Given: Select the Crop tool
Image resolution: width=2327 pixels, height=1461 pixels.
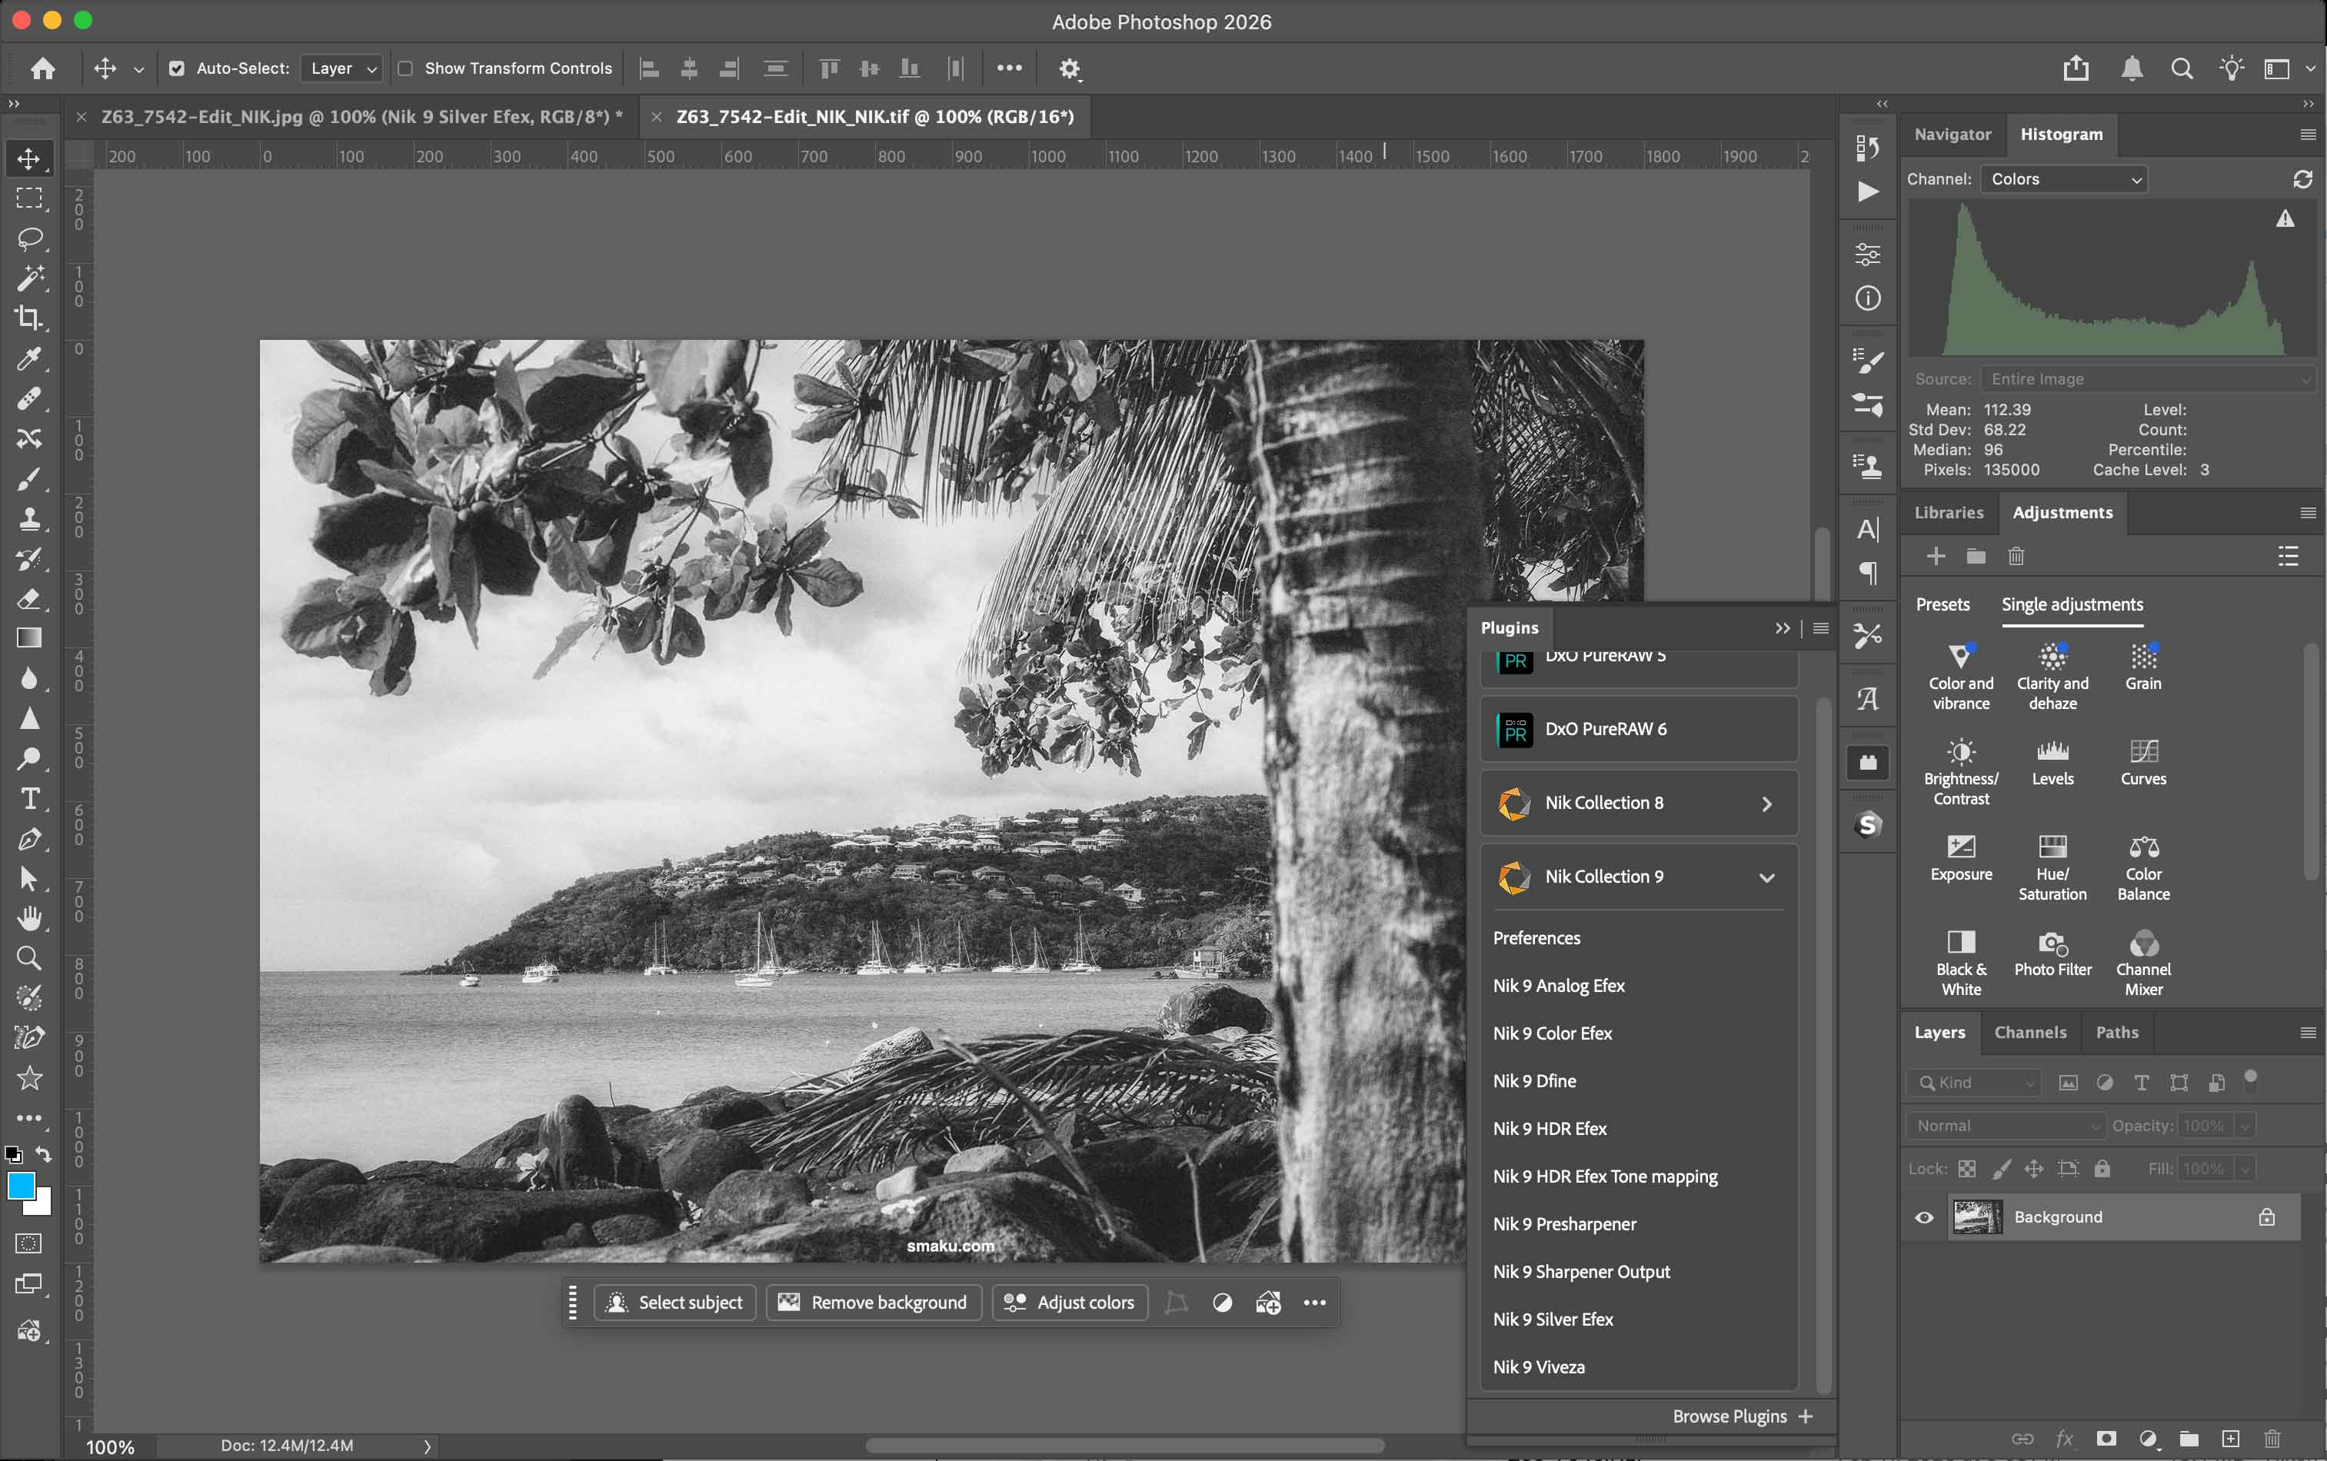Looking at the screenshot, I should point(29,318).
